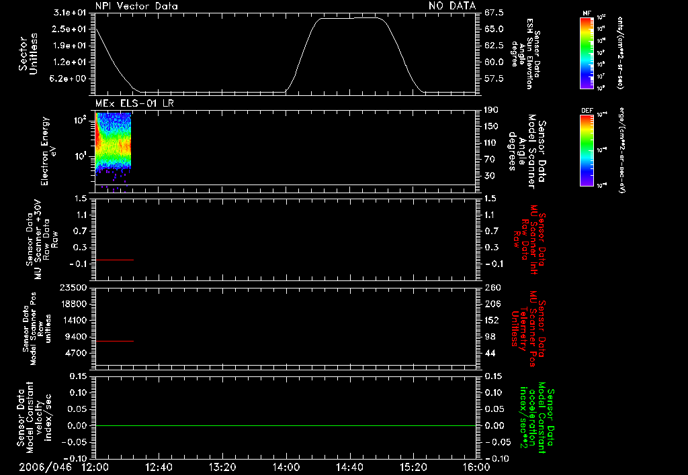Screen dimensions: 688x475
Task: Click the 14100 scanner position tick label
Action: pyautogui.click(x=73, y=320)
